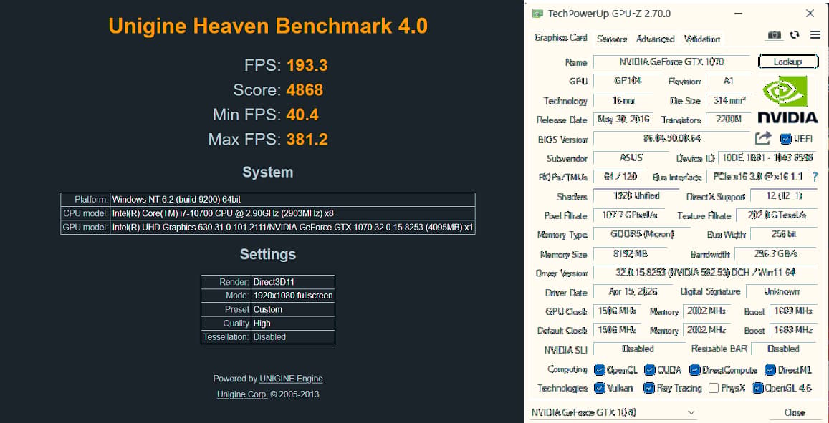Viewport: 829px width, 423px height.
Task: Open the GPU-Z hamburger menu
Action: 815,35
